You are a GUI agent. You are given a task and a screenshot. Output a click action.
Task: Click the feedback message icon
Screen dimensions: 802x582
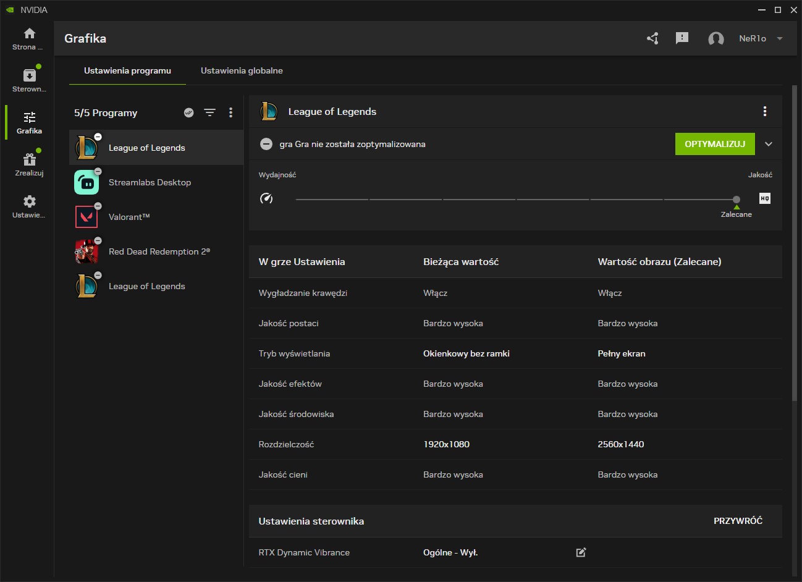coord(682,38)
